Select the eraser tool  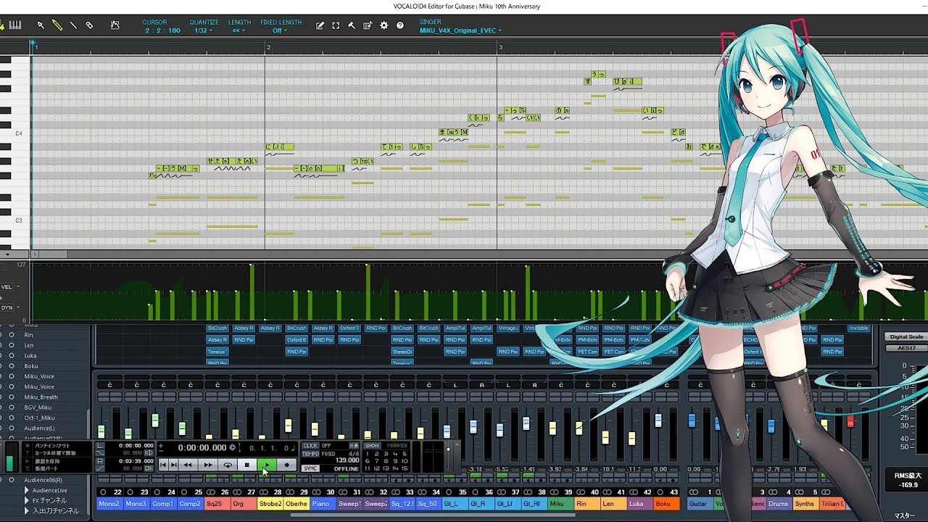[90, 25]
